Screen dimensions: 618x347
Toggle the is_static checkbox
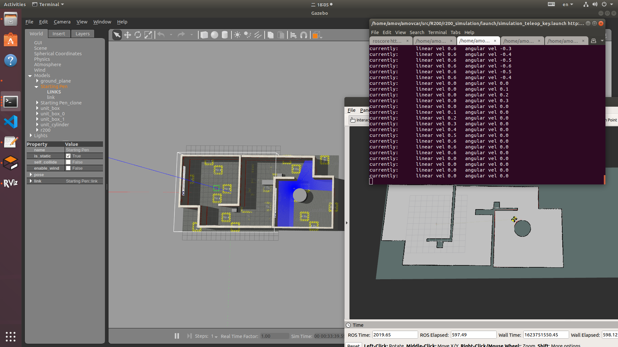[68, 156]
